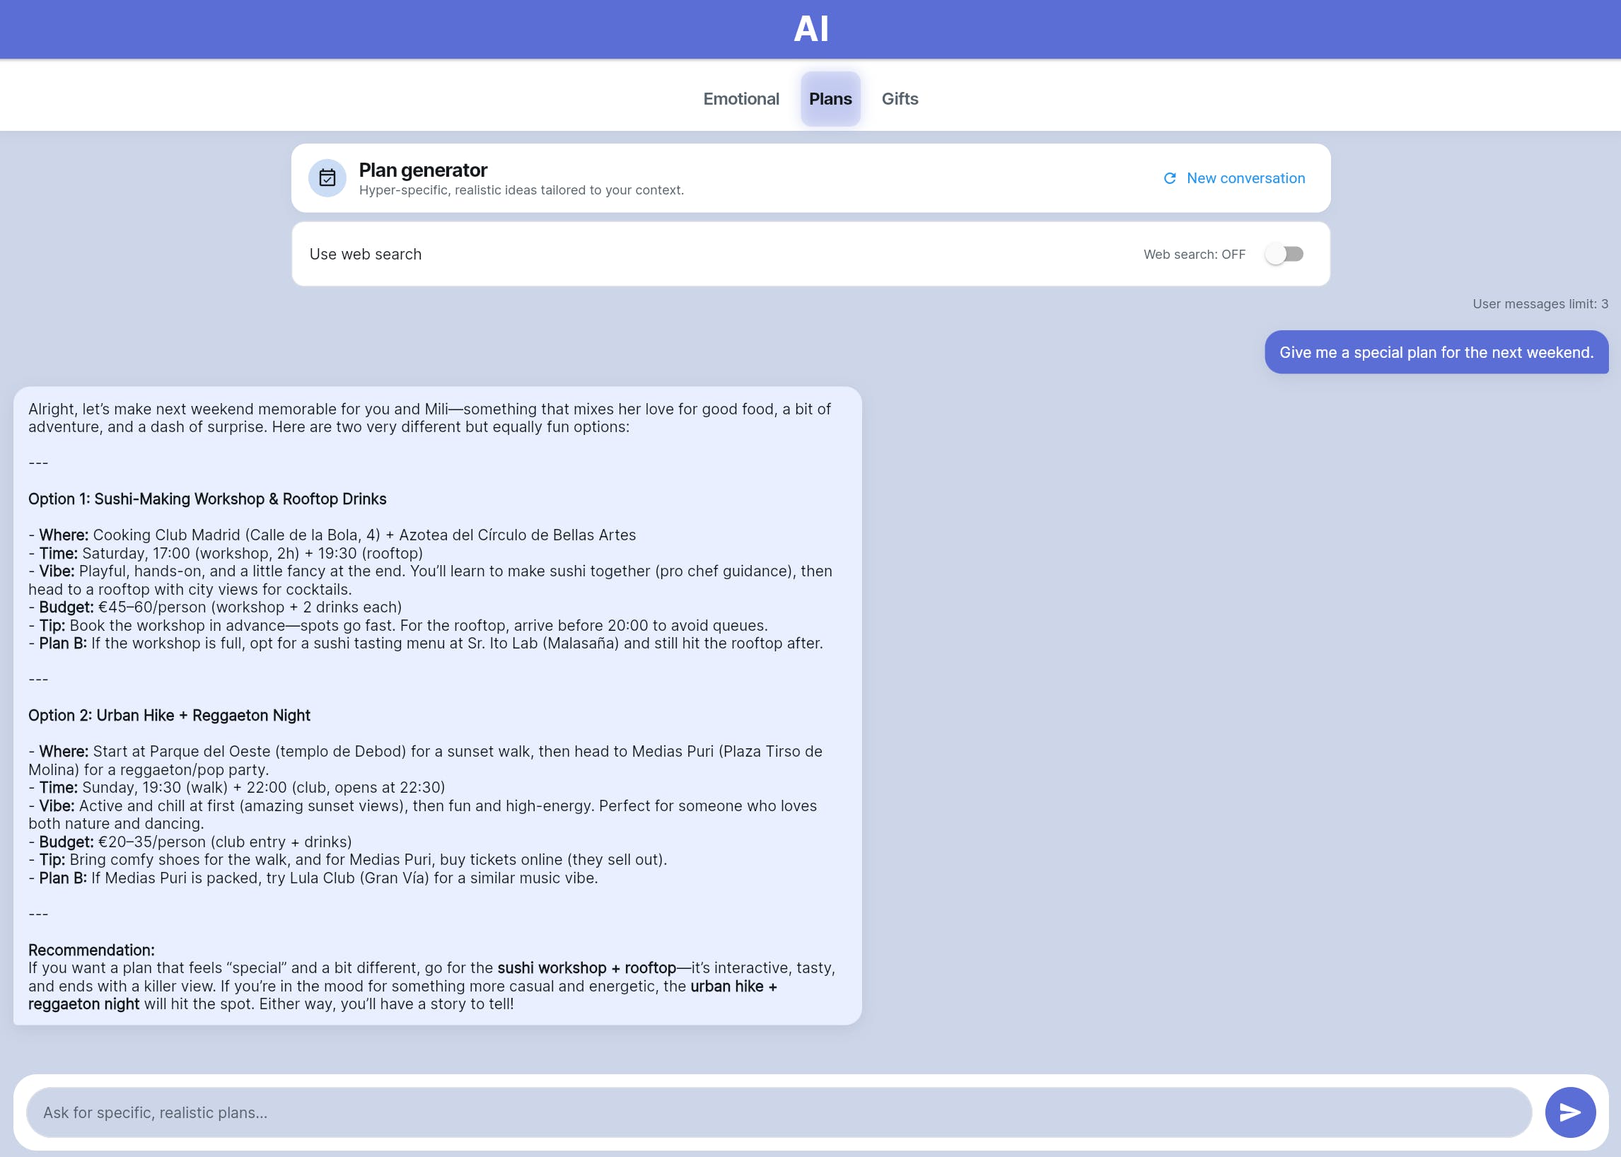This screenshot has height=1157, width=1621.
Task: Click the line mentioning Cooking Club Madrid
Action: 332,535
